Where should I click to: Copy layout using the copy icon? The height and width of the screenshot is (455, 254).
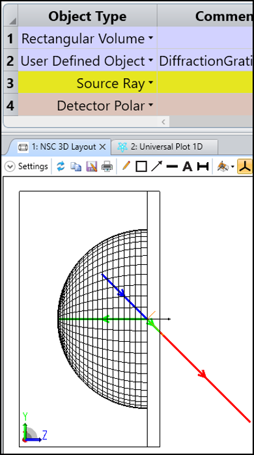[76, 167]
